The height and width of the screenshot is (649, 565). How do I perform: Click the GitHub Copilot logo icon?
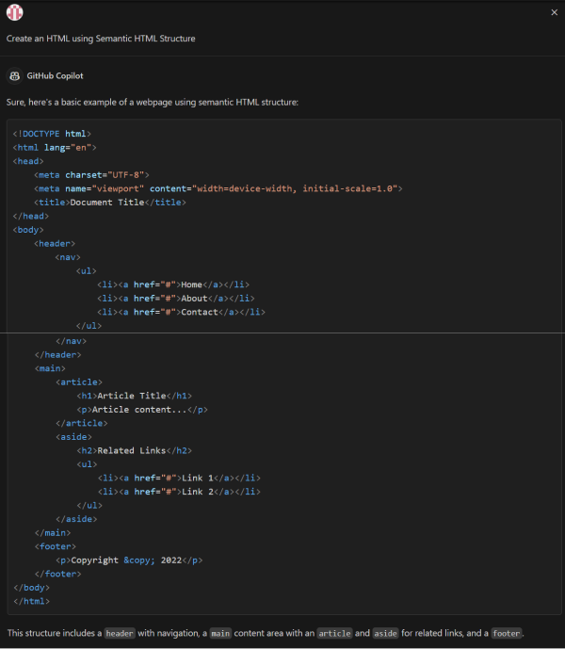coord(14,75)
